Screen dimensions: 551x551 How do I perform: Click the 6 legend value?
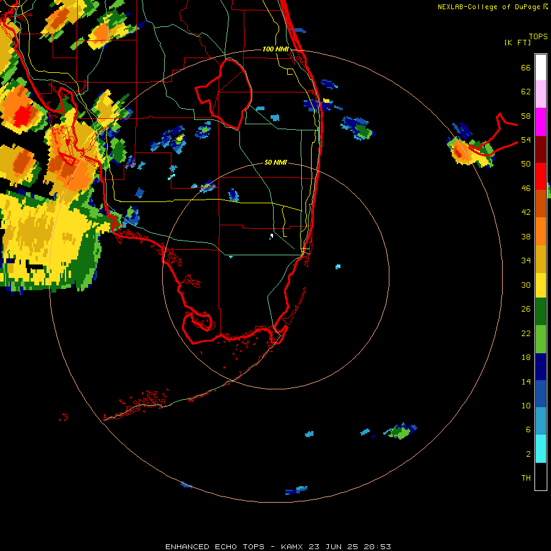(528, 430)
